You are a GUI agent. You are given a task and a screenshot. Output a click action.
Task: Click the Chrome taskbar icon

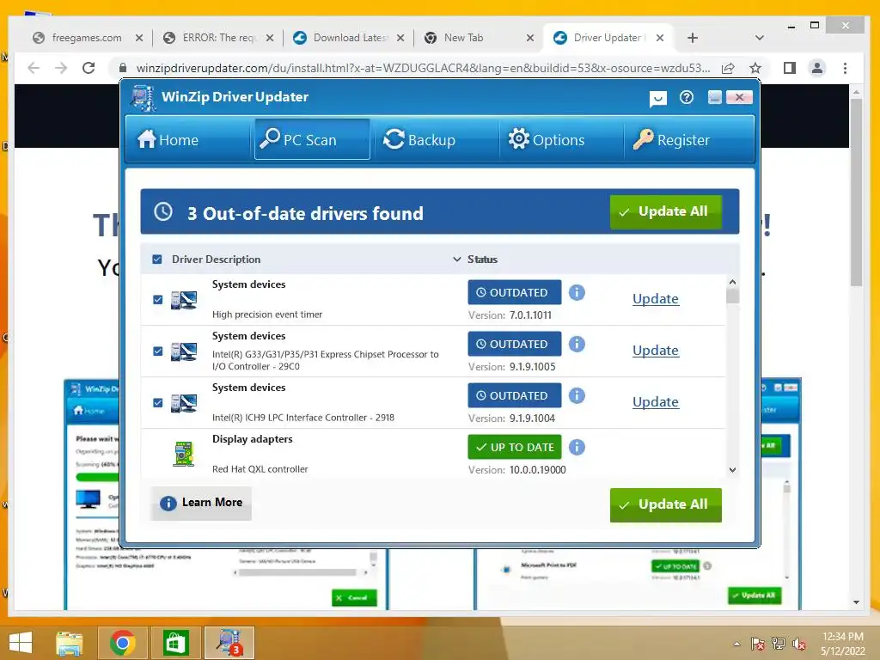click(123, 643)
